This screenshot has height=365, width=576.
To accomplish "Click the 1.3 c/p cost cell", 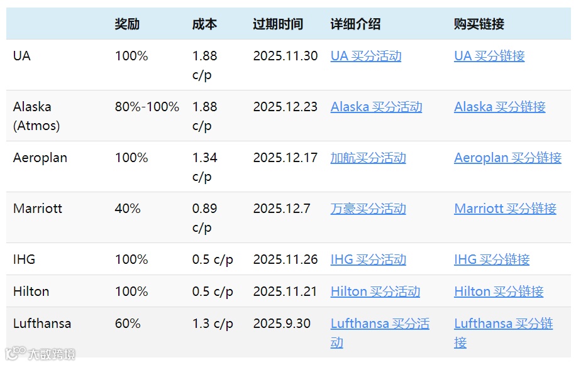I will tap(213, 324).
